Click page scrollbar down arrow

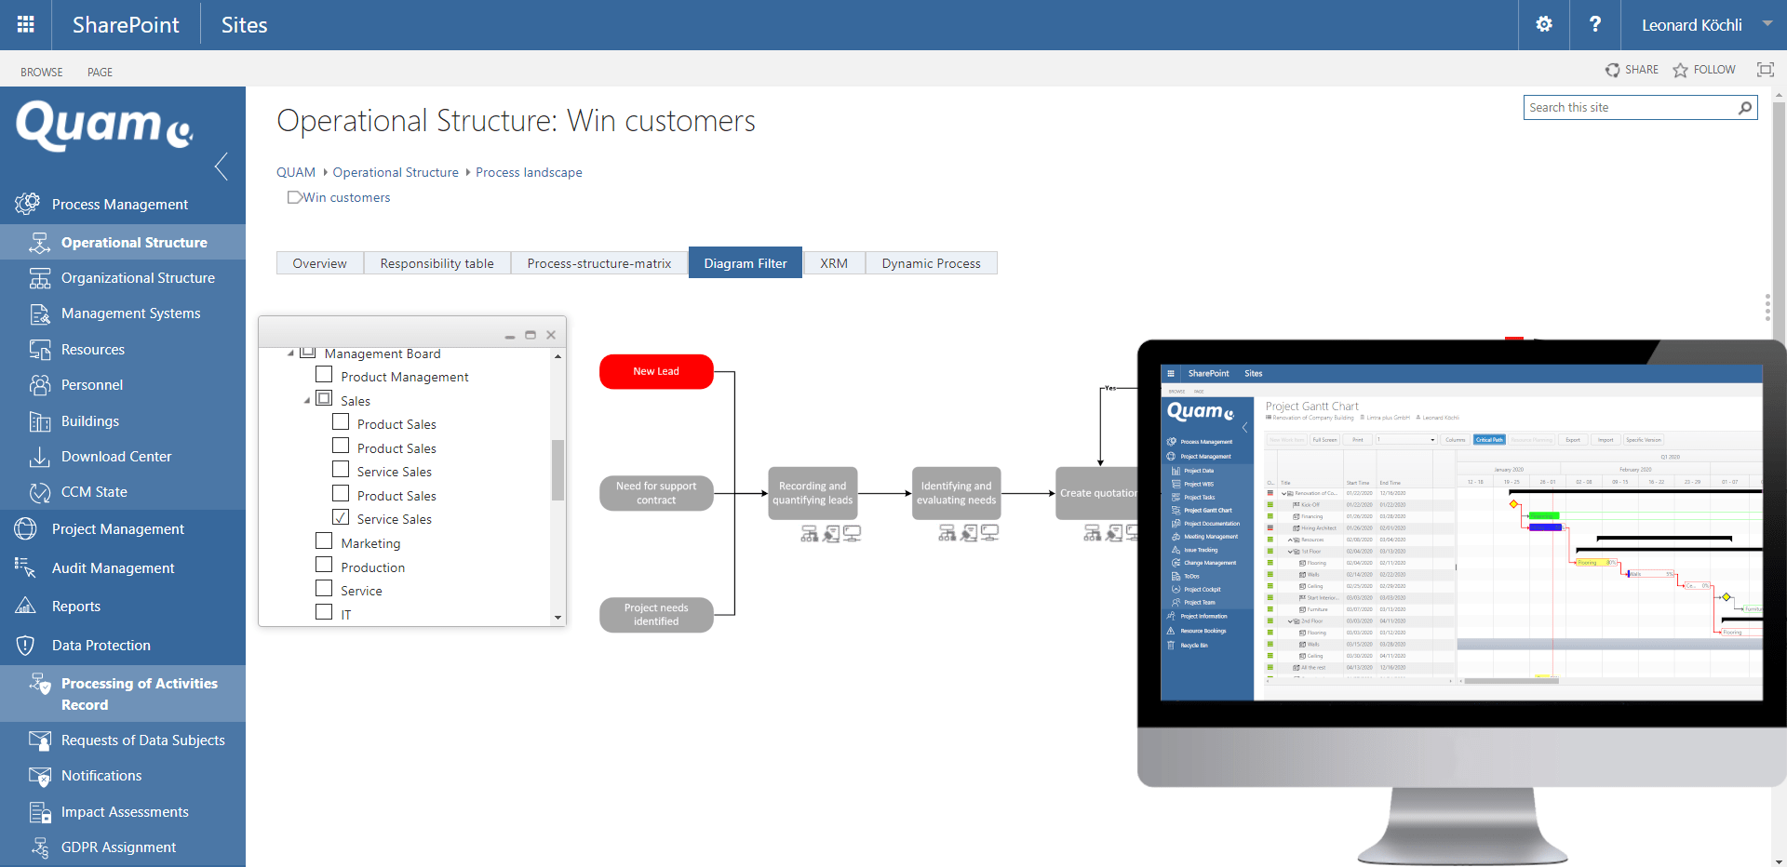click(x=1779, y=860)
